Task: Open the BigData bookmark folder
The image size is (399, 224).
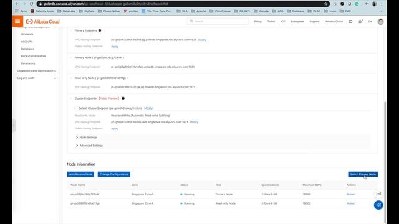Action: 87,11
